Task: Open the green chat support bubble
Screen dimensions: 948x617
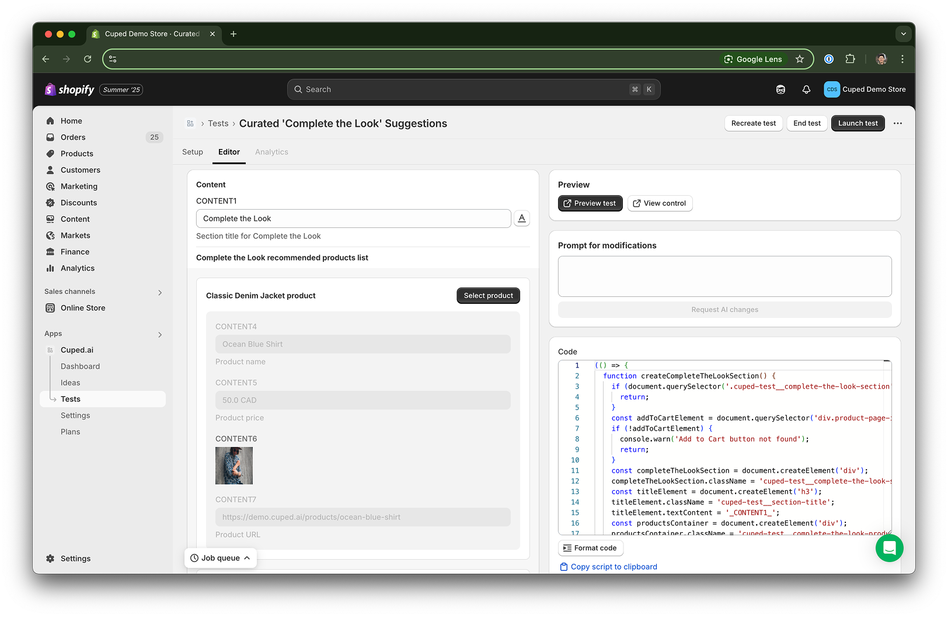Action: coord(889,548)
